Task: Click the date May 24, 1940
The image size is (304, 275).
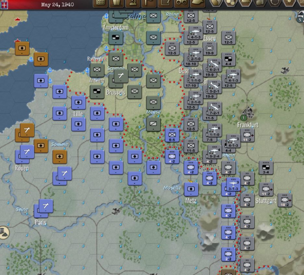Action: coord(57,5)
